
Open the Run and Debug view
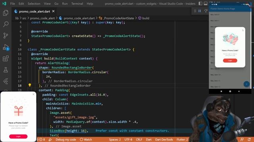[6, 47]
